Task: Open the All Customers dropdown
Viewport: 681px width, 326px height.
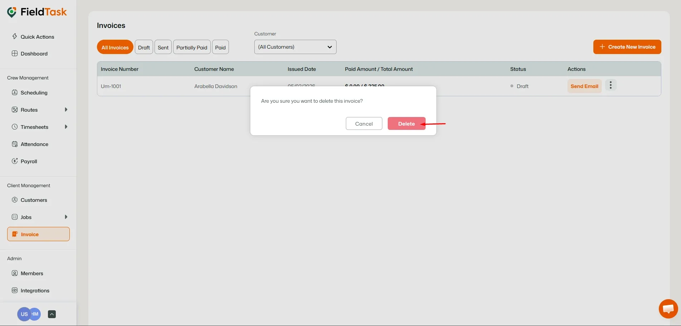Action: (x=295, y=47)
